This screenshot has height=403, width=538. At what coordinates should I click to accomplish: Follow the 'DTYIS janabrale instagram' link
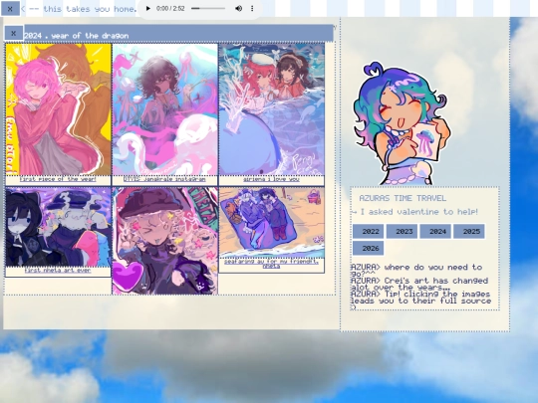pyautogui.click(x=164, y=179)
